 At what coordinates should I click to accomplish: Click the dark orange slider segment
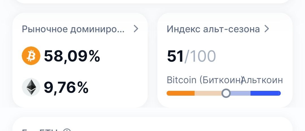point(181,93)
